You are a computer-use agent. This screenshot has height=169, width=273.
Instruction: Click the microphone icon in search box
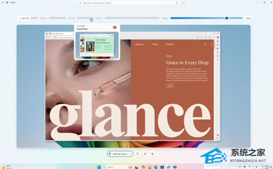177,3
